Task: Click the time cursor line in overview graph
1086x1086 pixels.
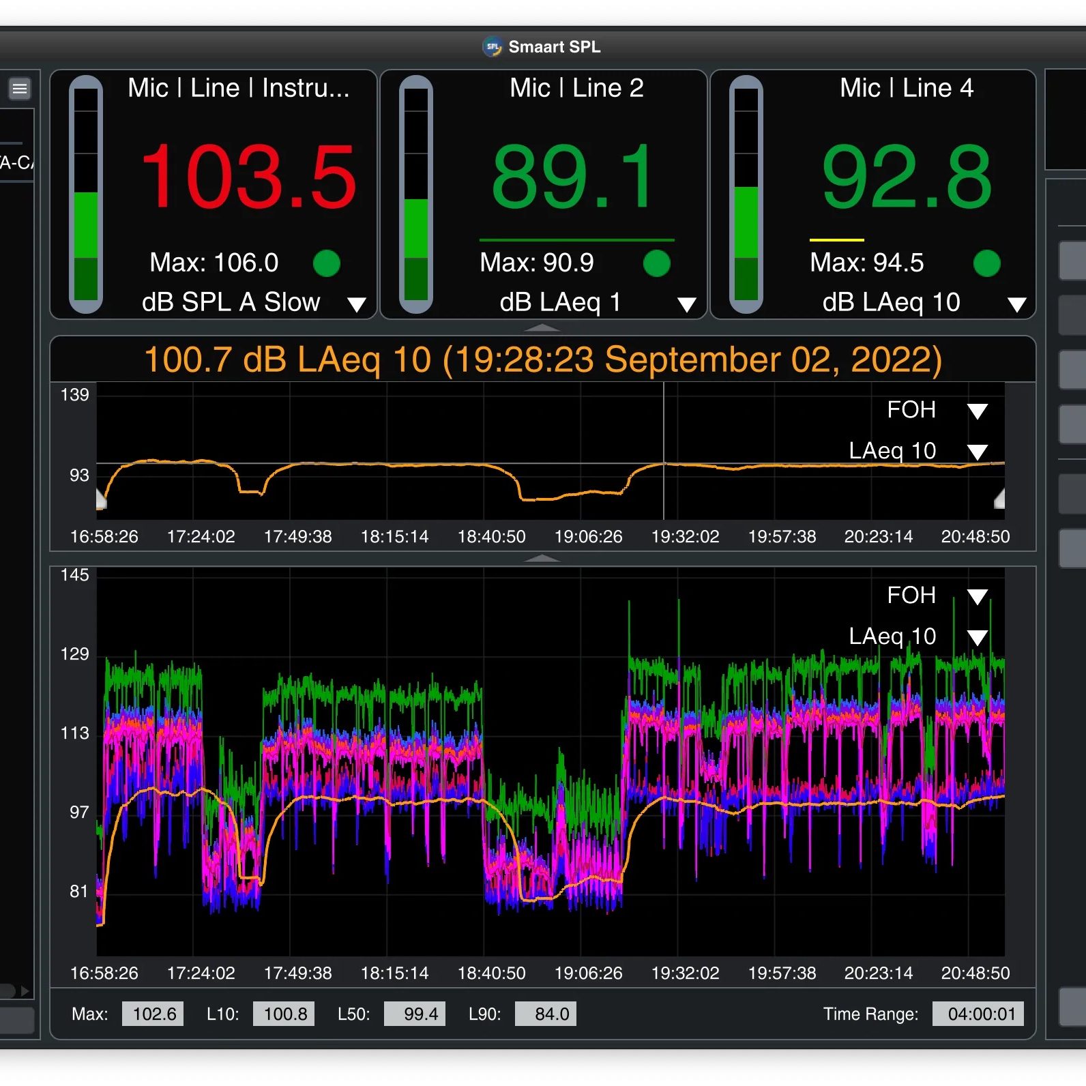Action: 664,423
